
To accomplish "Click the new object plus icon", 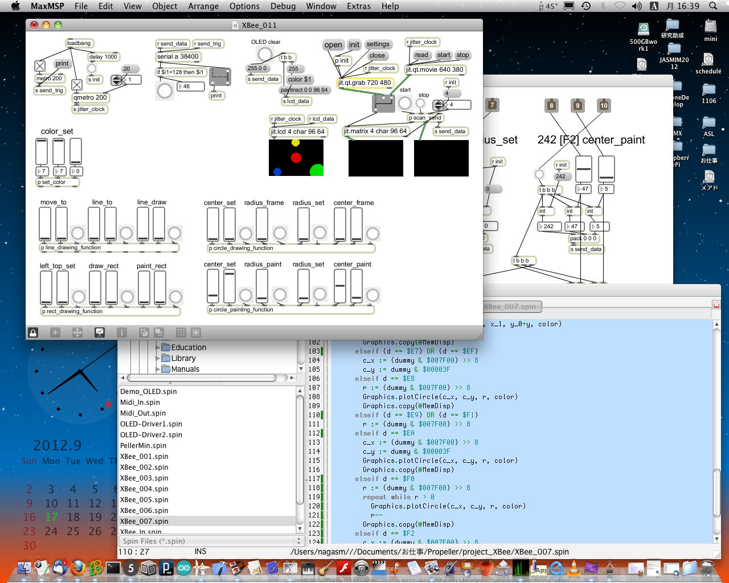I will (x=55, y=332).
